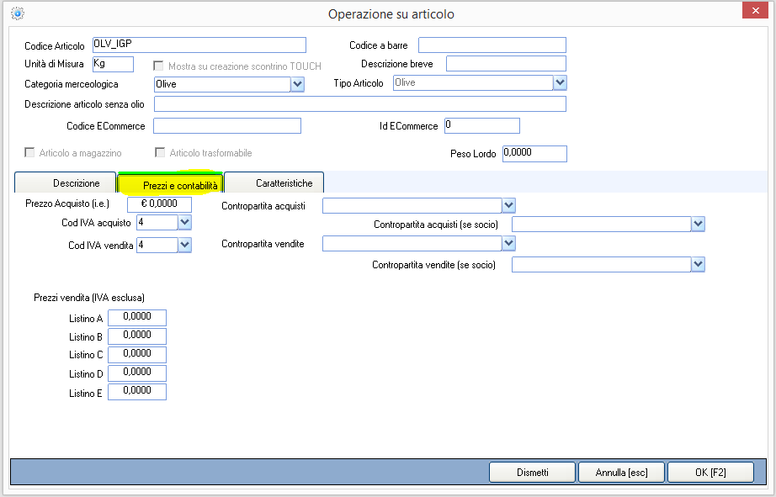776x497 pixels.
Task: Click the Codice Articolo field
Action: point(199,45)
